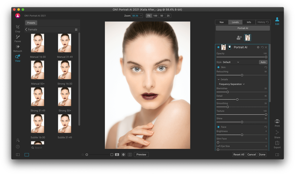Click the Done button
Screen dimensions: 295x174
262,155
